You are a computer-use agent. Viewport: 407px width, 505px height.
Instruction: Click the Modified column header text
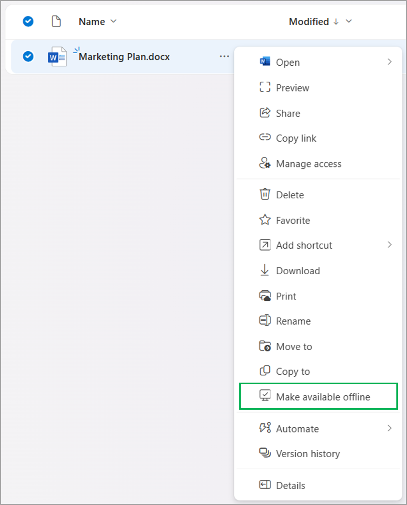309,22
